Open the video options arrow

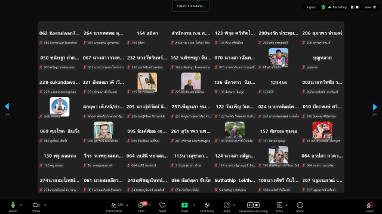[x=45, y=205]
